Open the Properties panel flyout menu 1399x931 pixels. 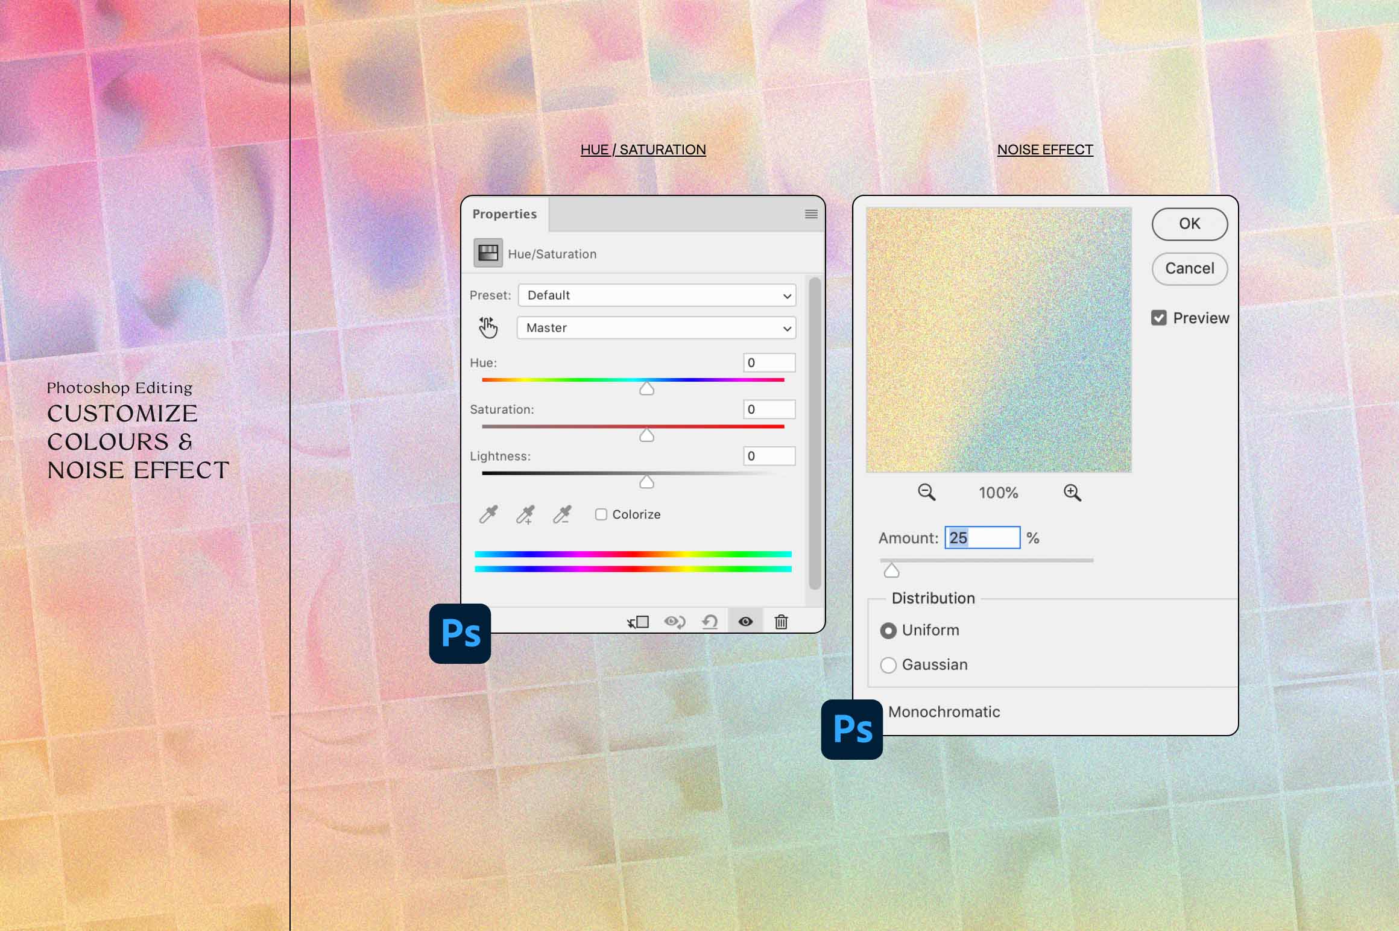(811, 214)
